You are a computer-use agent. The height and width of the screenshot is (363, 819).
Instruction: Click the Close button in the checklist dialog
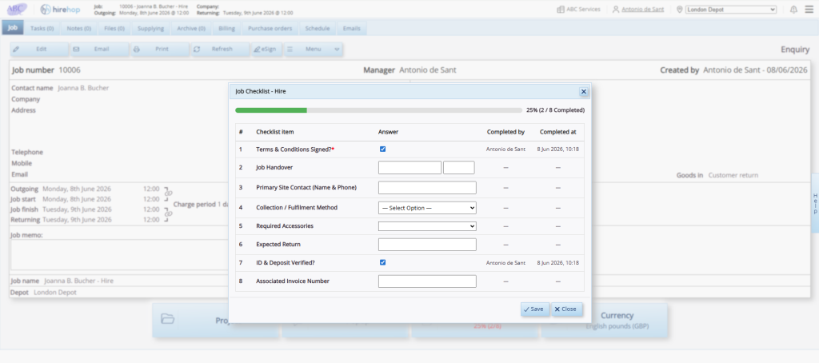point(567,309)
